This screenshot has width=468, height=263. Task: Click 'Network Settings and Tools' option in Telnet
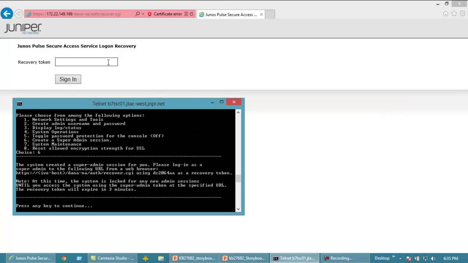pyautogui.click(x=64, y=119)
